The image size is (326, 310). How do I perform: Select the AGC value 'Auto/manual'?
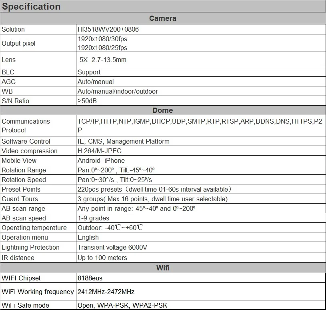(x=96, y=82)
